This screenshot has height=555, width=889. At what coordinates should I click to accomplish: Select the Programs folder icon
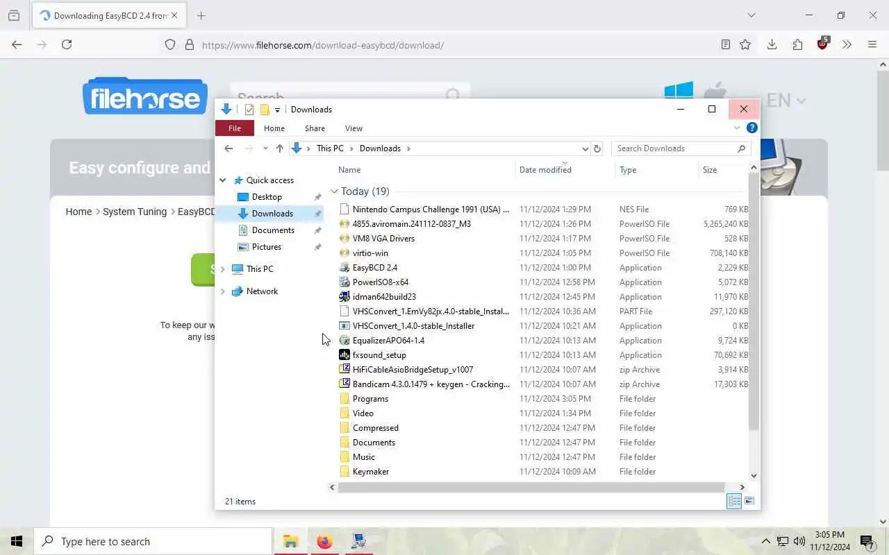(x=344, y=399)
